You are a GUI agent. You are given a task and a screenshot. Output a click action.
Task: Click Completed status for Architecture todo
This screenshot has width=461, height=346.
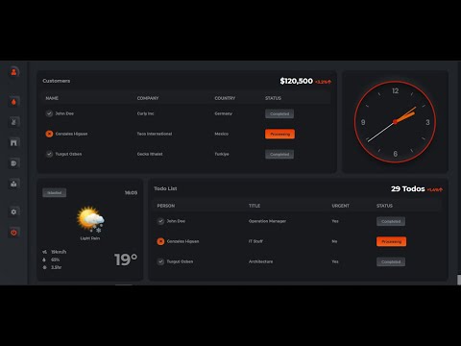pos(391,262)
